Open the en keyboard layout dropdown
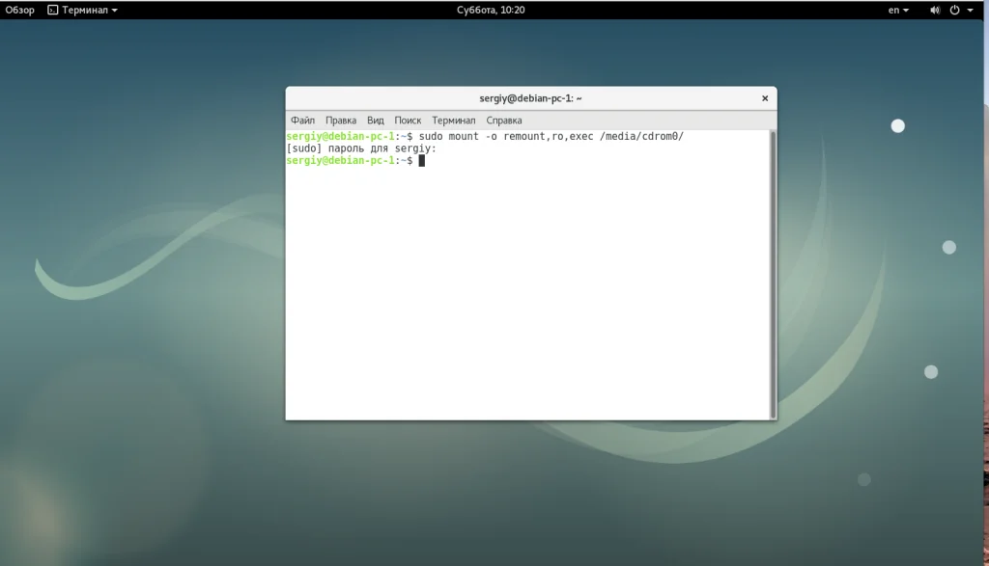This screenshot has height=566, width=989. pos(898,11)
